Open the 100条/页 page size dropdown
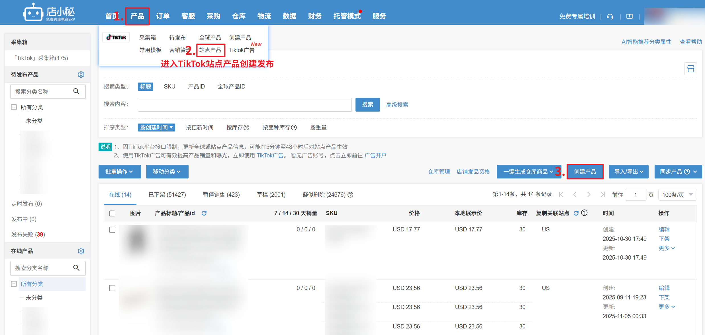The image size is (705, 335). (x=677, y=195)
